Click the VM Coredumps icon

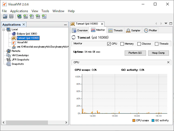(x=9, y=55)
